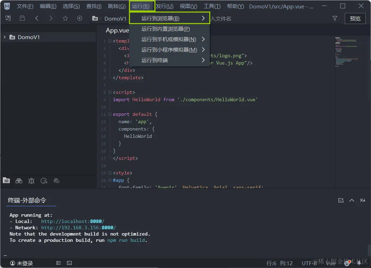Click the new terminal icon in terminal panel
371x268 pixels.
click(341, 200)
